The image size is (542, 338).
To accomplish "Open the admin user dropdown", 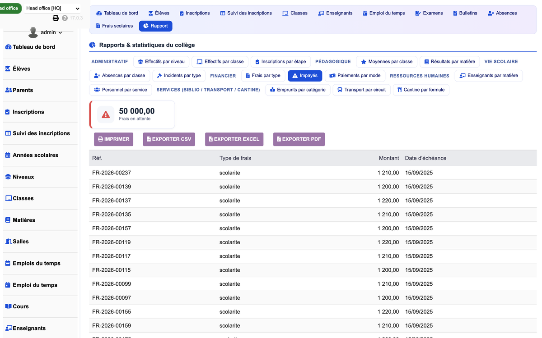I will (x=51, y=32).
